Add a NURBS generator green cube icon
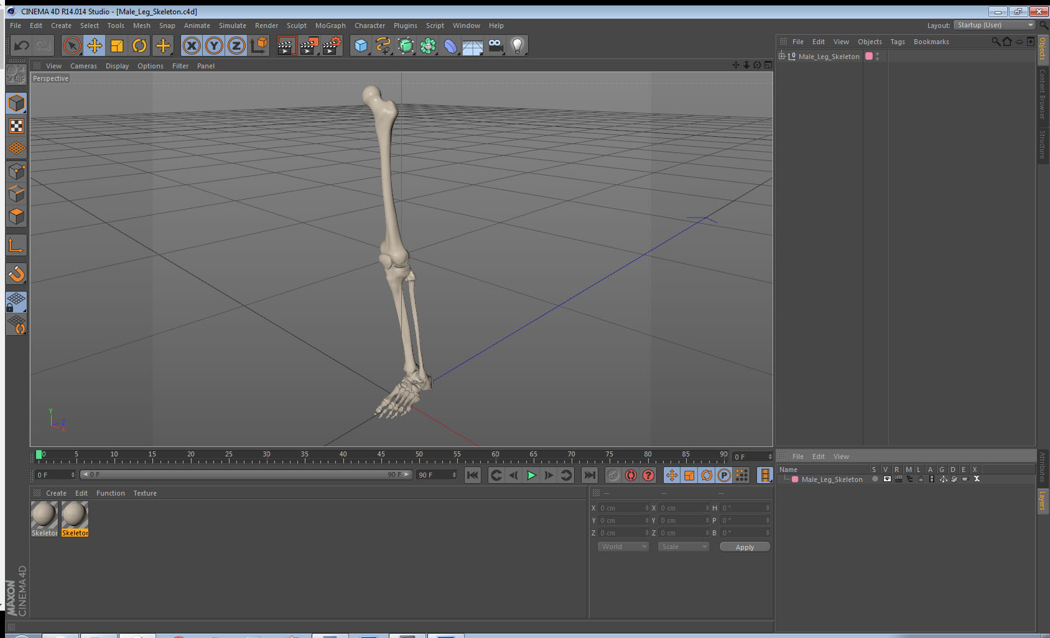Screen dimensions: 1050x638 coord(406,45)
